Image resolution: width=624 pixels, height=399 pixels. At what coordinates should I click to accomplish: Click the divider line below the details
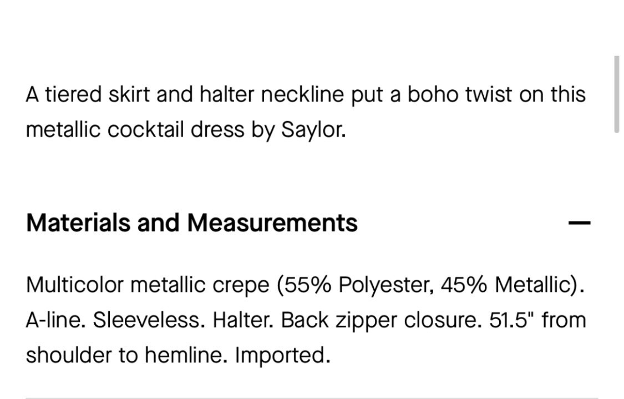(x=312, y=397)
